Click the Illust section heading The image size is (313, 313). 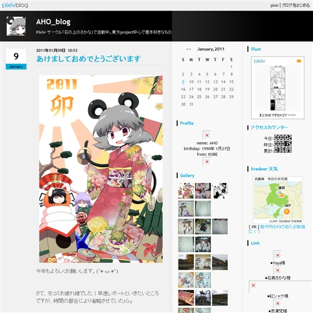256,49
